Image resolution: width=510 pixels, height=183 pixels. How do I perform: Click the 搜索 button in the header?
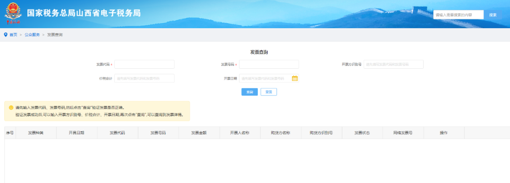tap(493, 15)
